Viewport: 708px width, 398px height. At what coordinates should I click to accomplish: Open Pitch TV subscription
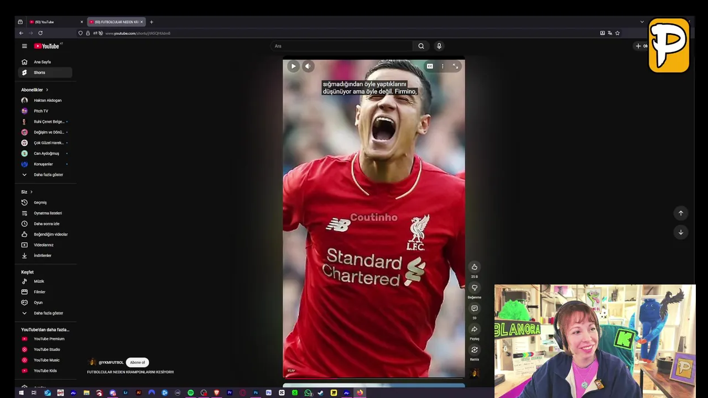point(46,111)
